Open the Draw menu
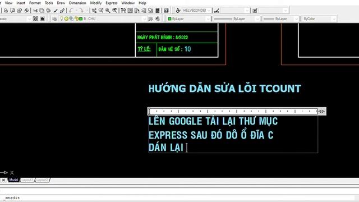 (x=61, y=3)
